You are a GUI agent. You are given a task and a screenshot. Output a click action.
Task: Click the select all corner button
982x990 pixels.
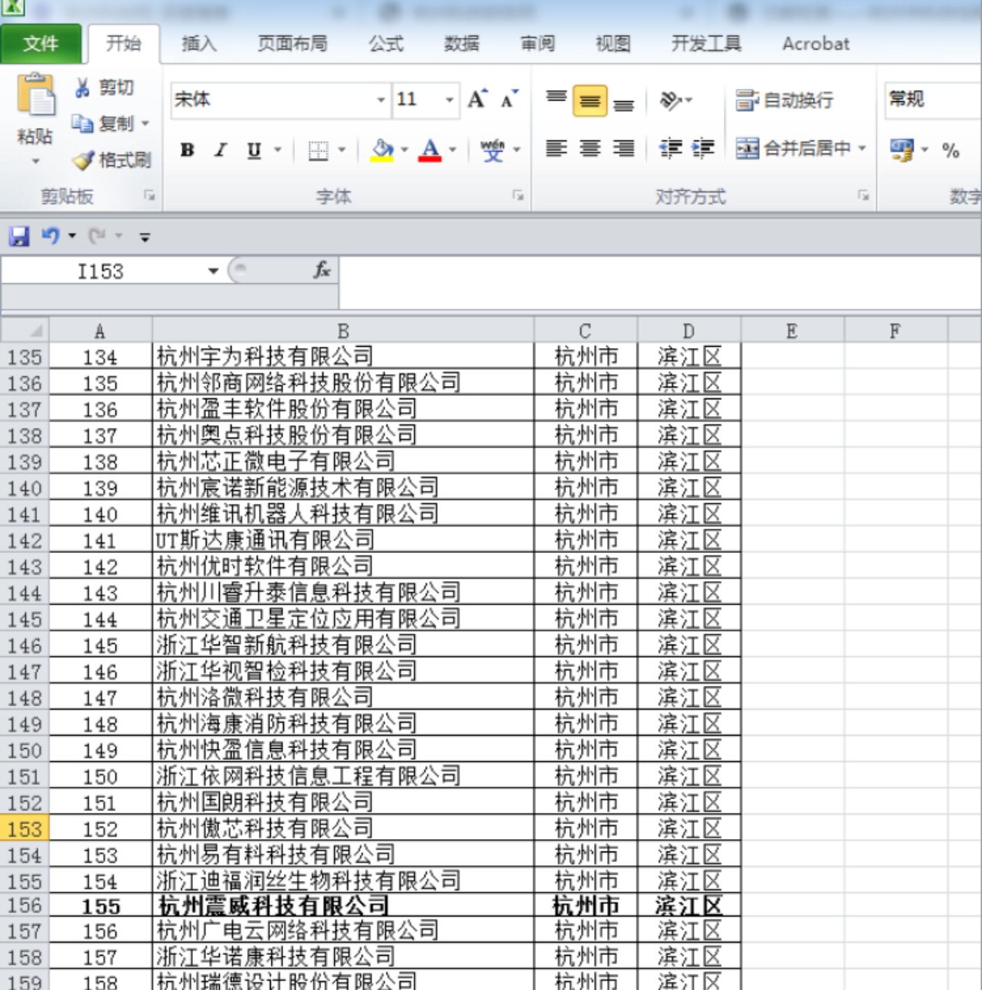pyautogui.click(x=25, y=330)
